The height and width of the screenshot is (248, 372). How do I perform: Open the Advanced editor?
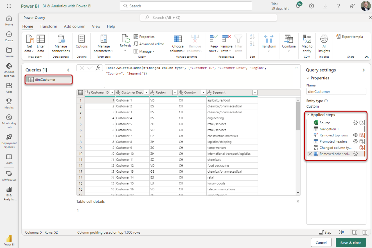pos(149,44)
